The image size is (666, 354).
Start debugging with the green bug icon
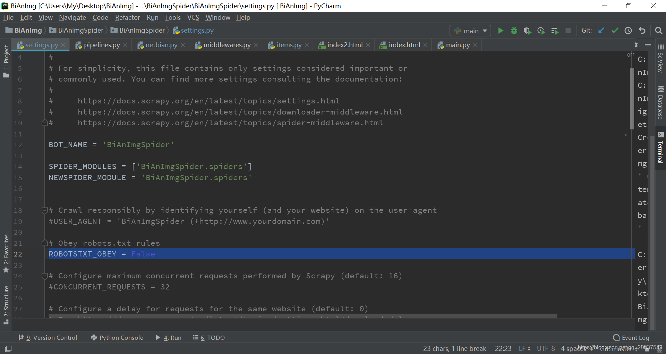514,31
